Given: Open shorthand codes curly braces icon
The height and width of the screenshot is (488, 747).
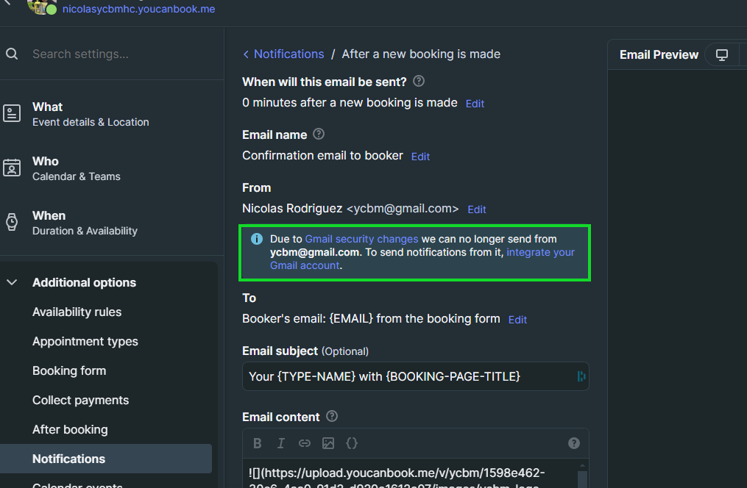Looking at the screenshot, I should (352, 443).
